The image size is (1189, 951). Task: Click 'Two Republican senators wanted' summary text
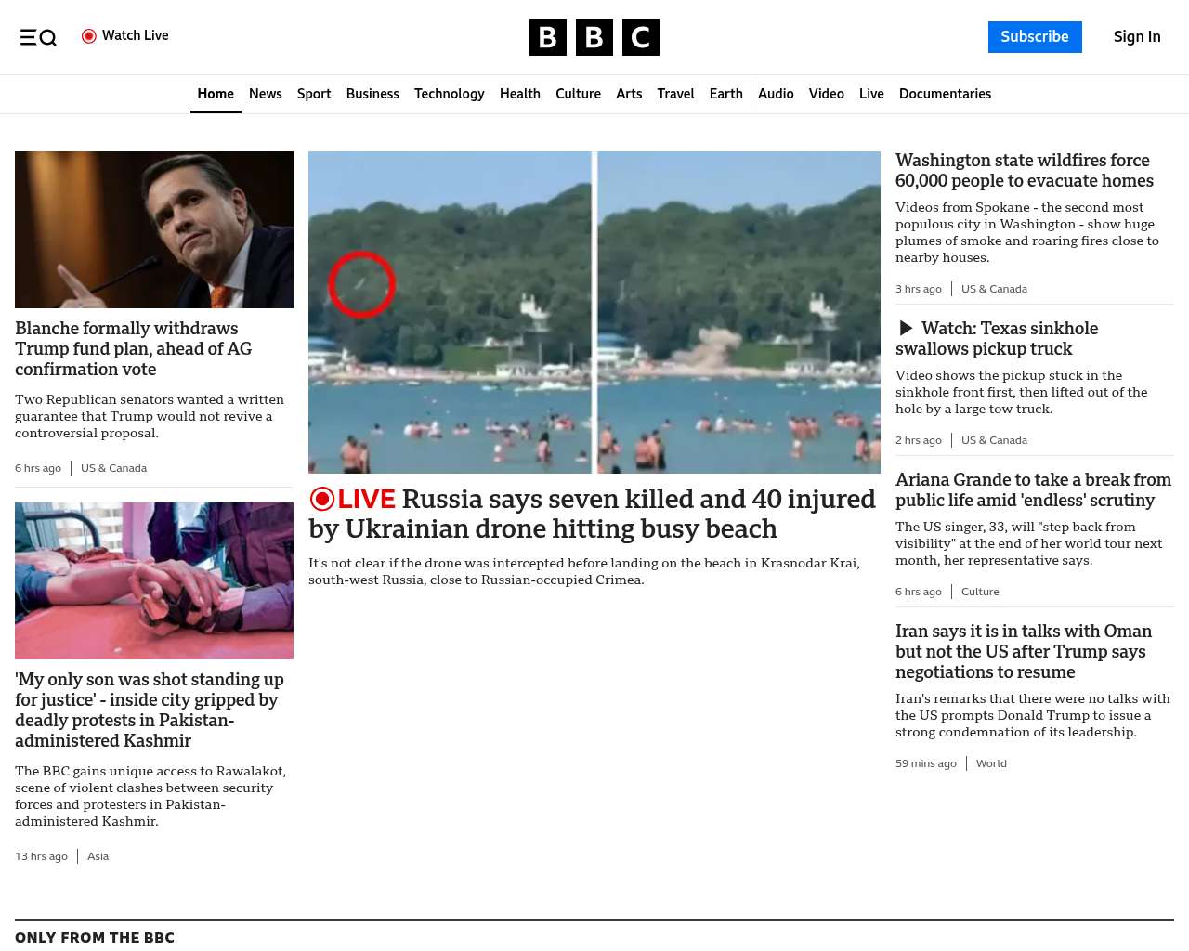pyautogui.click(x=150, y=416)
